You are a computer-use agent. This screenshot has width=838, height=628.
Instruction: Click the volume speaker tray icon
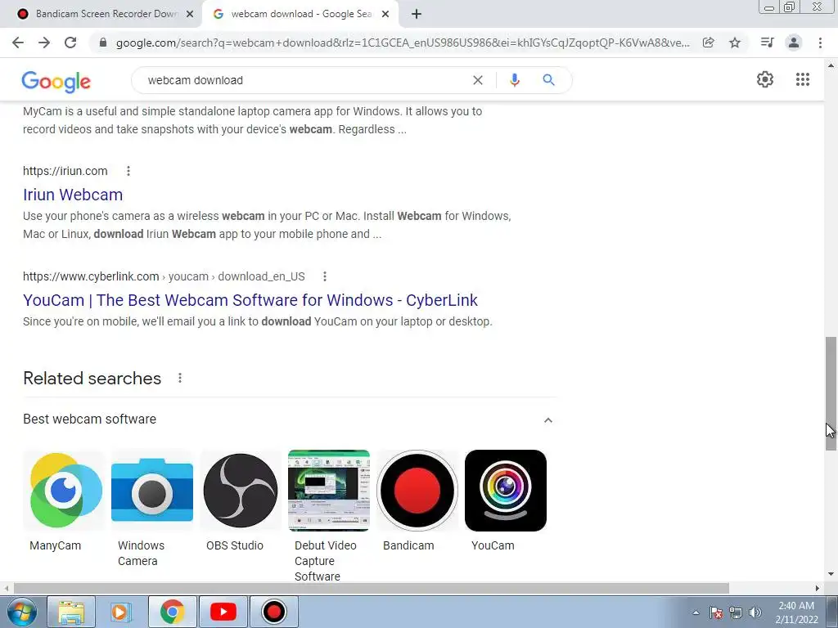click(x=755, y=612)
